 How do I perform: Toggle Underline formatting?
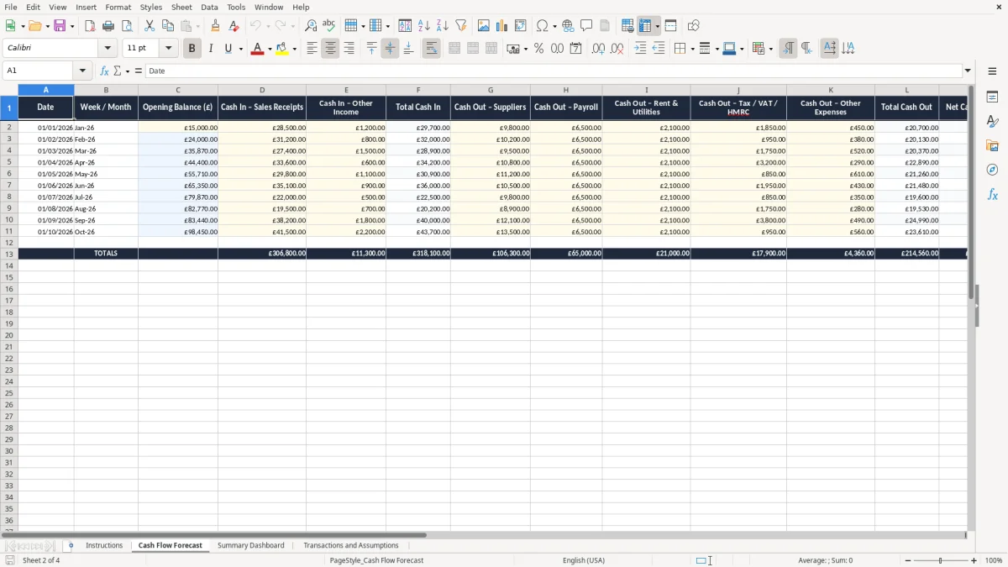228,49
